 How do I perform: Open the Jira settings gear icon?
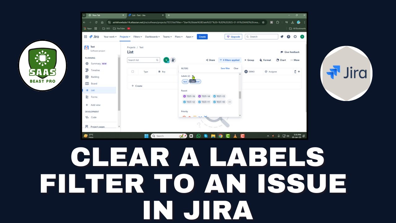[295, 37]
